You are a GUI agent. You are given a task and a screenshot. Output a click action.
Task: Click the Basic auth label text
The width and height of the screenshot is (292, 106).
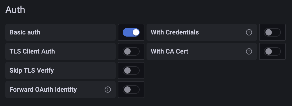(x=25, y=32)
